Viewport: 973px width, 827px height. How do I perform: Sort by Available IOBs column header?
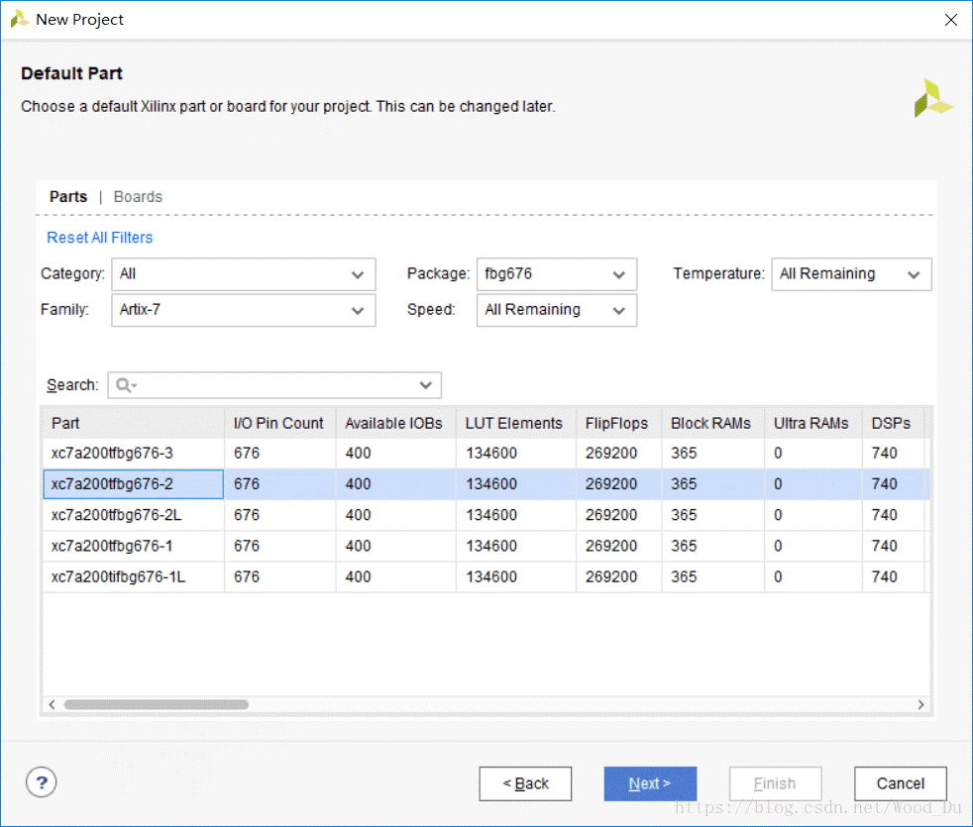coord(396,423)
